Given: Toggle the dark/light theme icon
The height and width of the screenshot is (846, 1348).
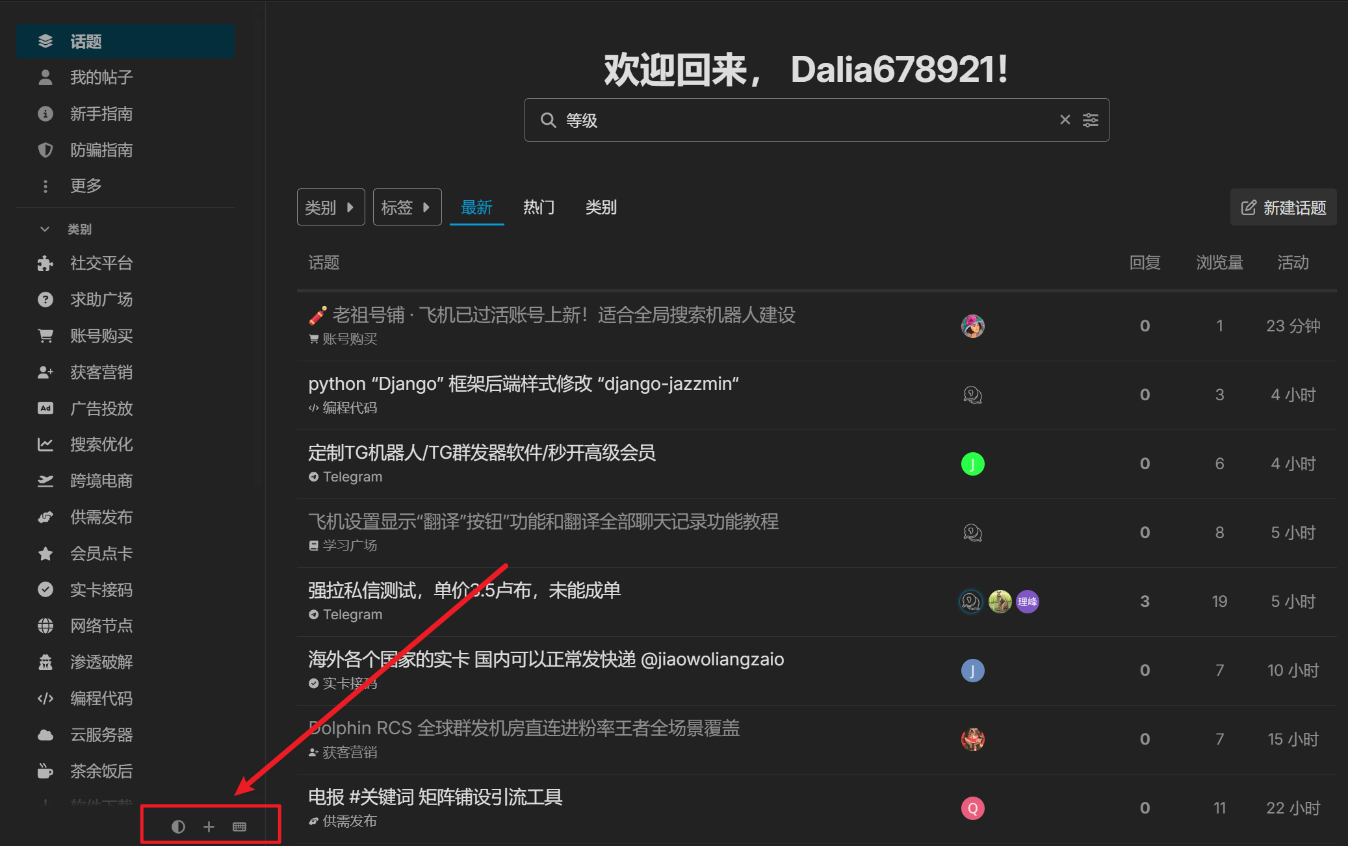Looking at the screenshot, I should tap(178, 827).
